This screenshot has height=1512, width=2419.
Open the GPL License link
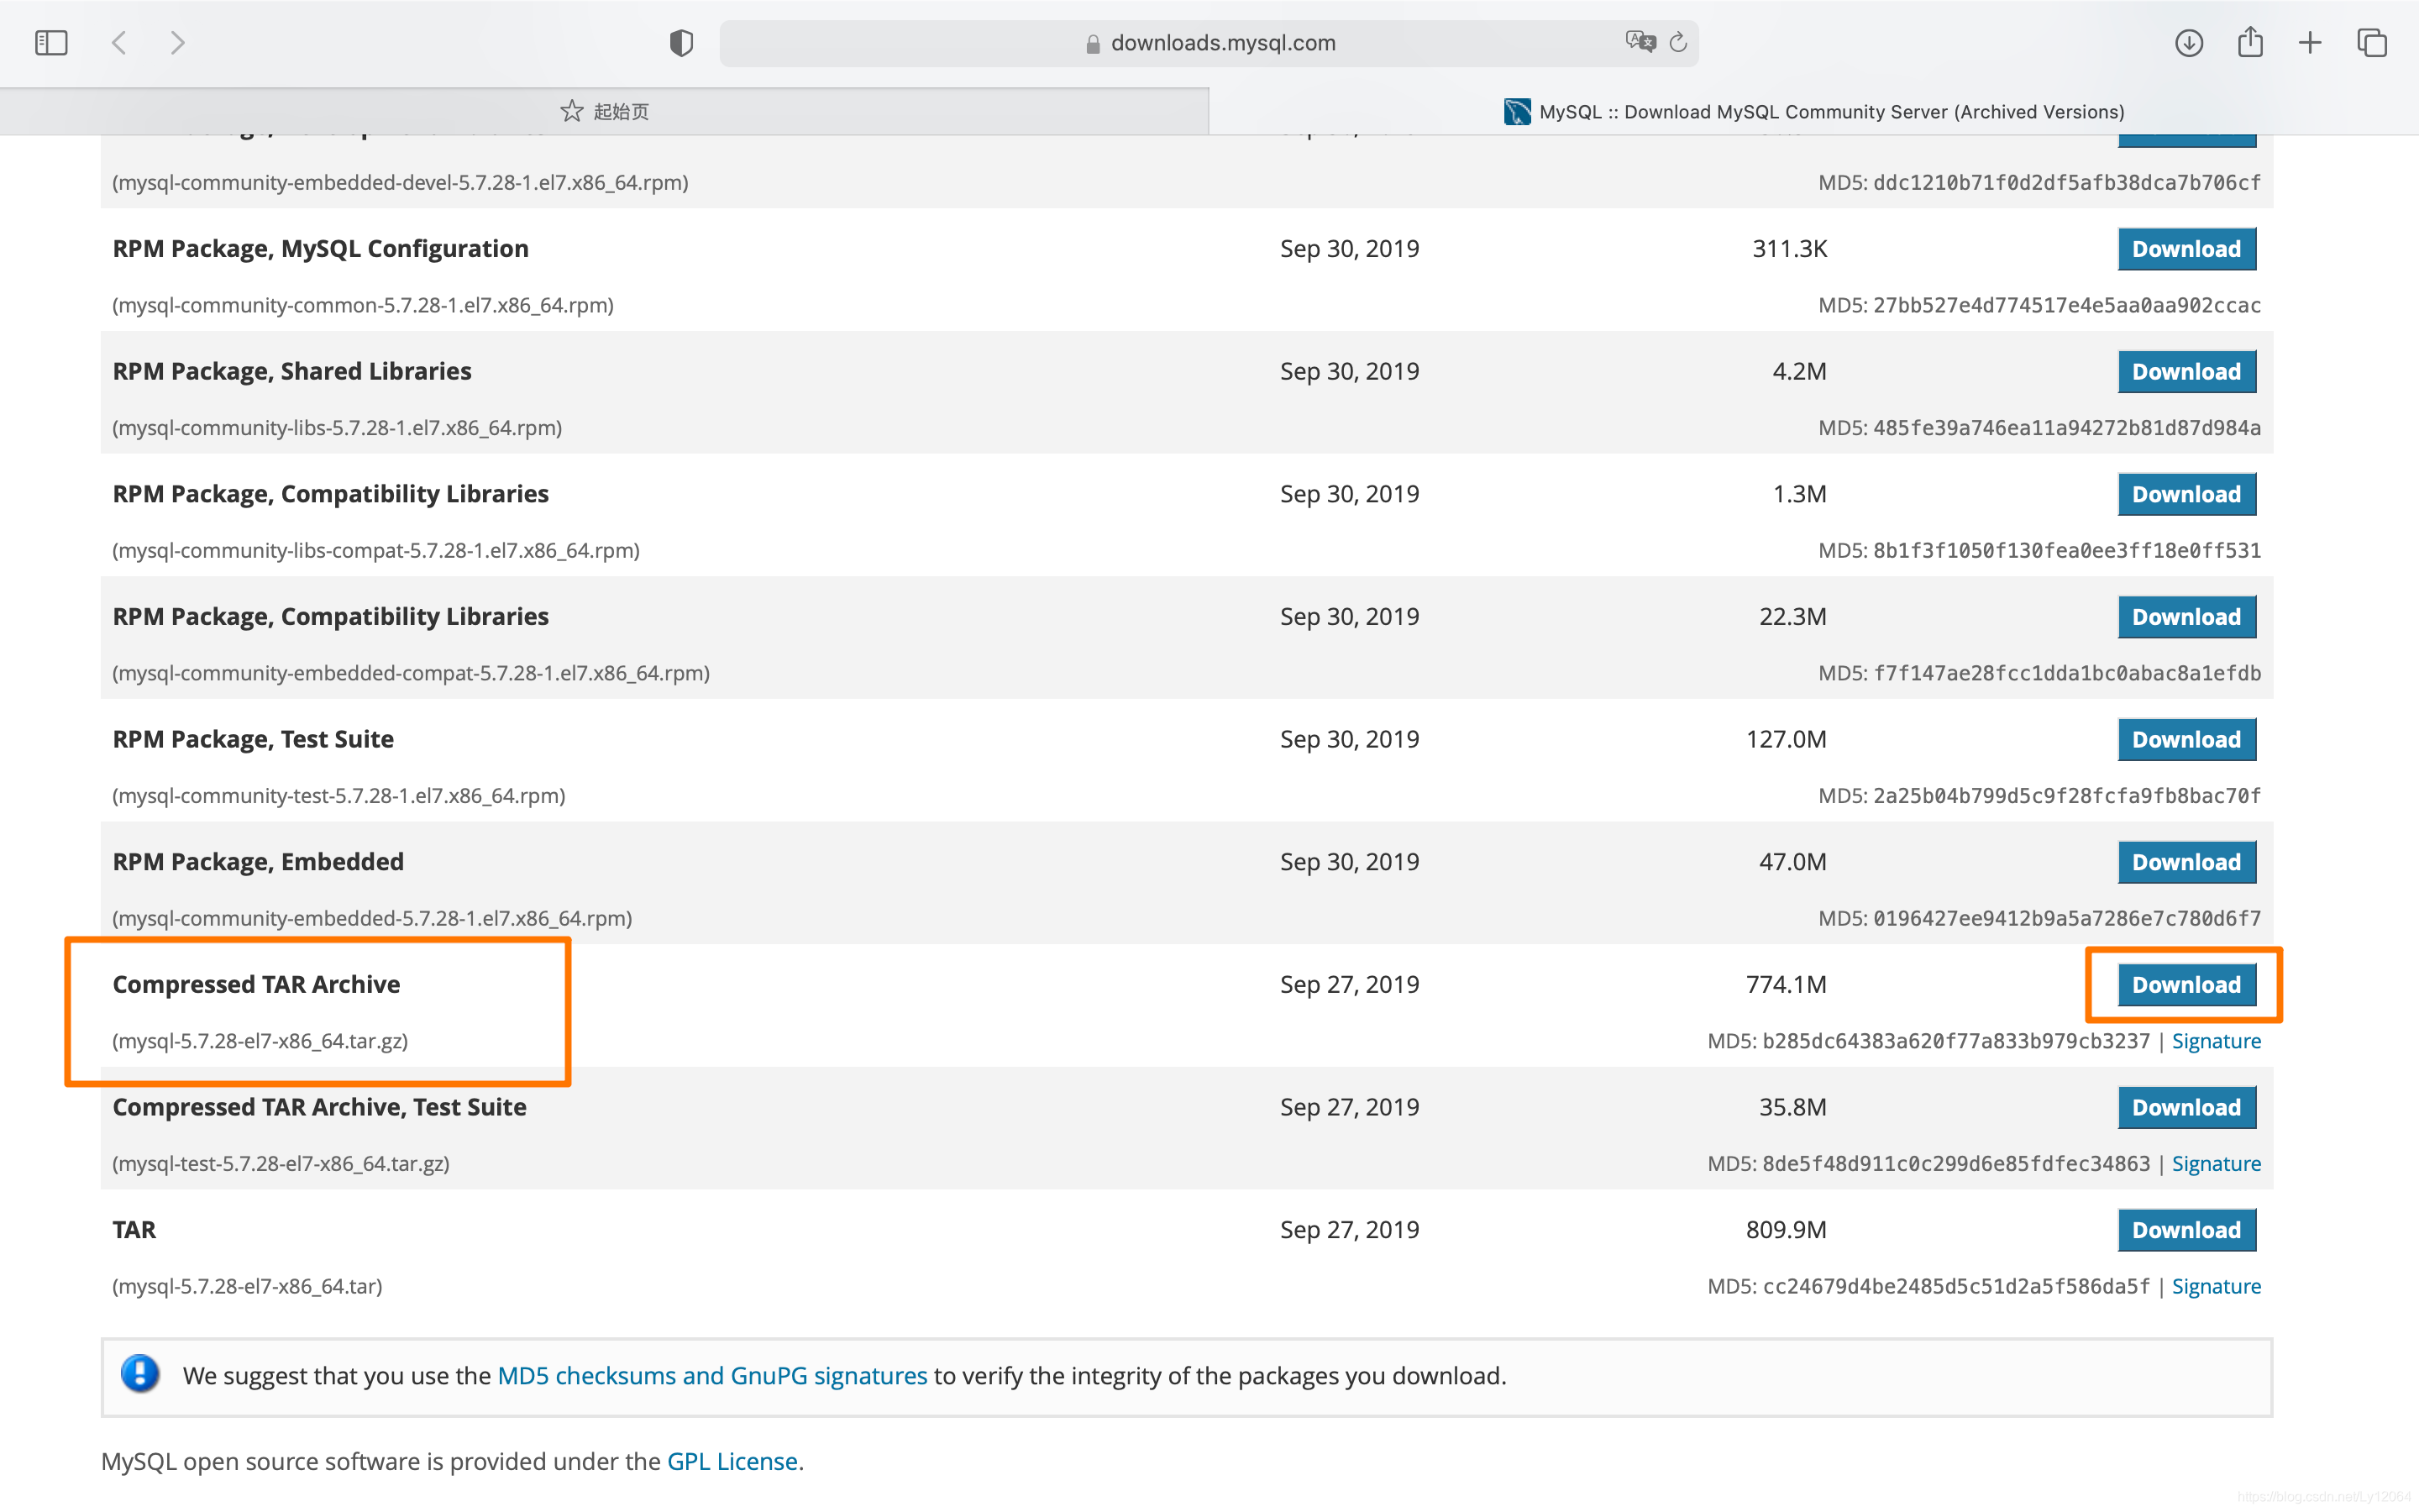[x=732, y=1462]
